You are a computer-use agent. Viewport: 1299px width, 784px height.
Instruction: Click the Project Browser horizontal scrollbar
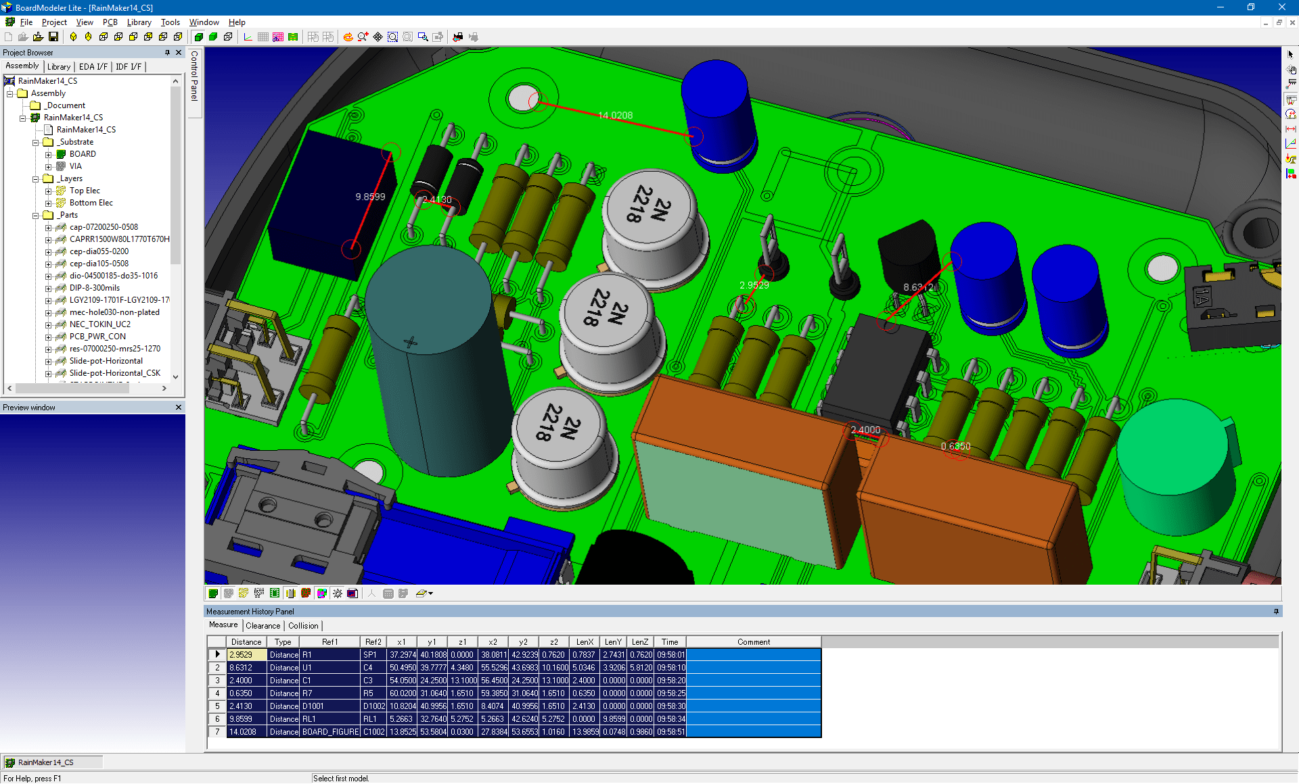point(72,388)
